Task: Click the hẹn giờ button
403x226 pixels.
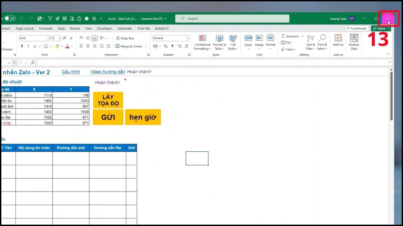Action: (x=143, y=117)
